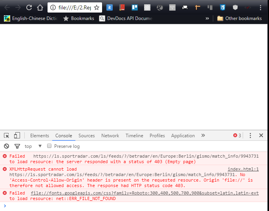Click the Trello extension icon
The image size is (269, 211).
(134, 7)
